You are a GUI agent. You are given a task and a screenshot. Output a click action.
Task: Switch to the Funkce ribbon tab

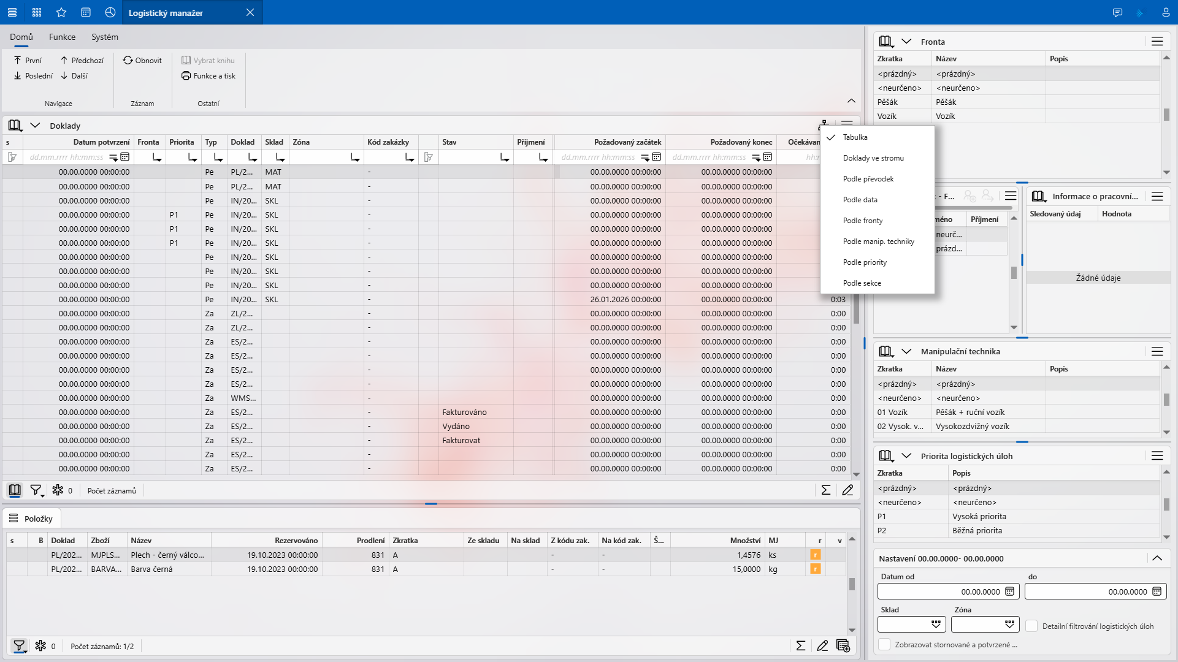click(x=62, y=37)
